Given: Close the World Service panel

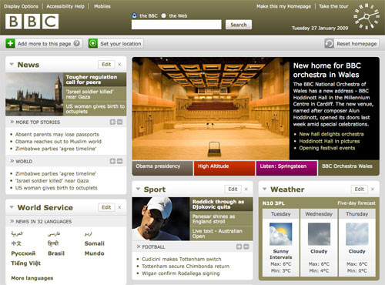Looking at the screenshot, I should (x=119, y=207).
